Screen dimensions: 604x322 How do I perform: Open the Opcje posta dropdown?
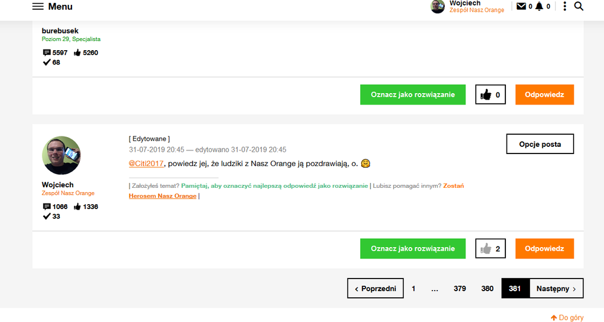[x=540, y=144]
